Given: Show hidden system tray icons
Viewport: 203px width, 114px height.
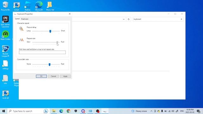Looking at the screenshot, I should (151, 111).
